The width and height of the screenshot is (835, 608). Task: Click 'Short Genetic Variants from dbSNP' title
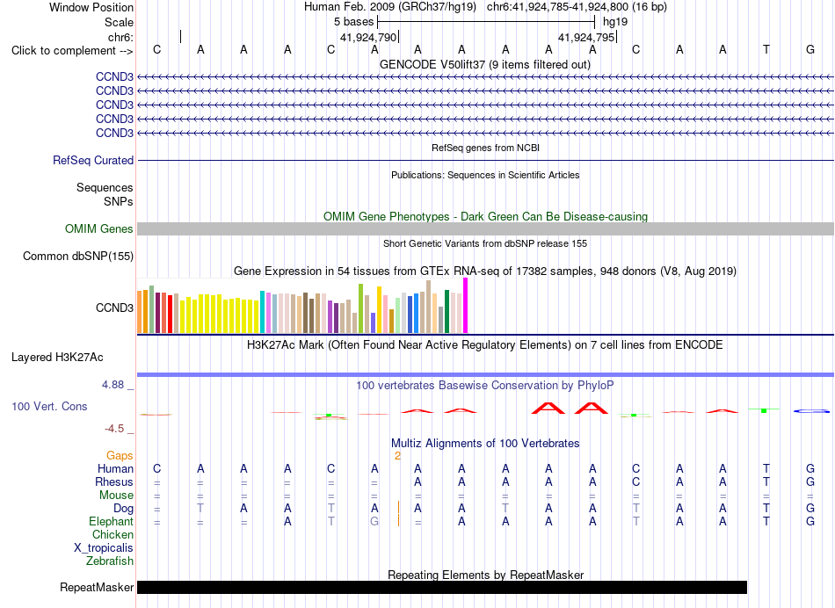click(485, 243)
